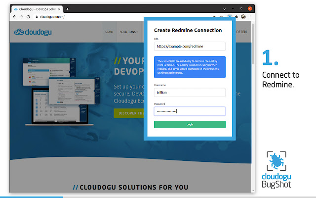This screenshot has height=198, width=316.
Task: Click the laptop product screenshots image
Action: pos(61,91)
